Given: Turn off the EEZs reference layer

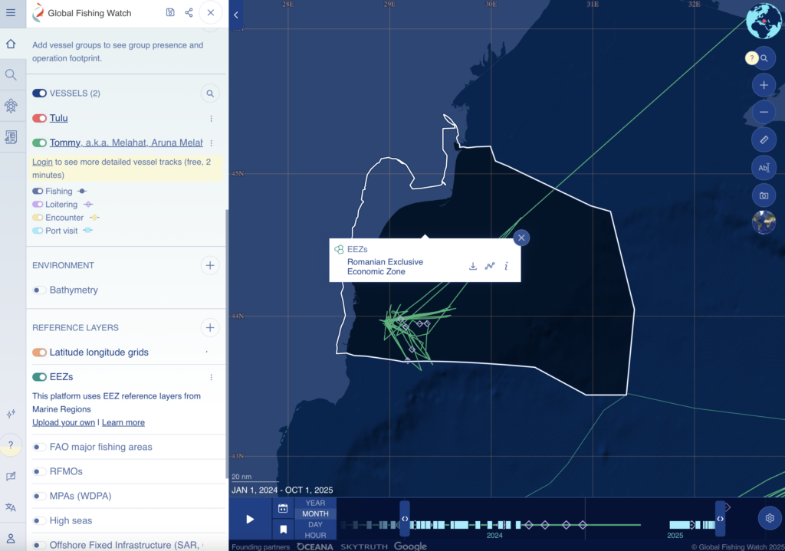Looking at the screenshot, I should pyautogui.click(x=39, y=377).
